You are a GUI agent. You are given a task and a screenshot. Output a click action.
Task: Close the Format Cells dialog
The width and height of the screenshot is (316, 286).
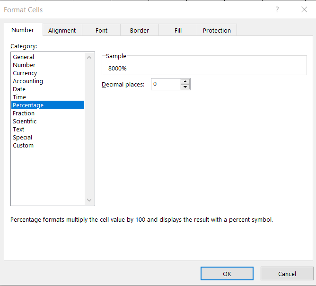tap(304, 9)
